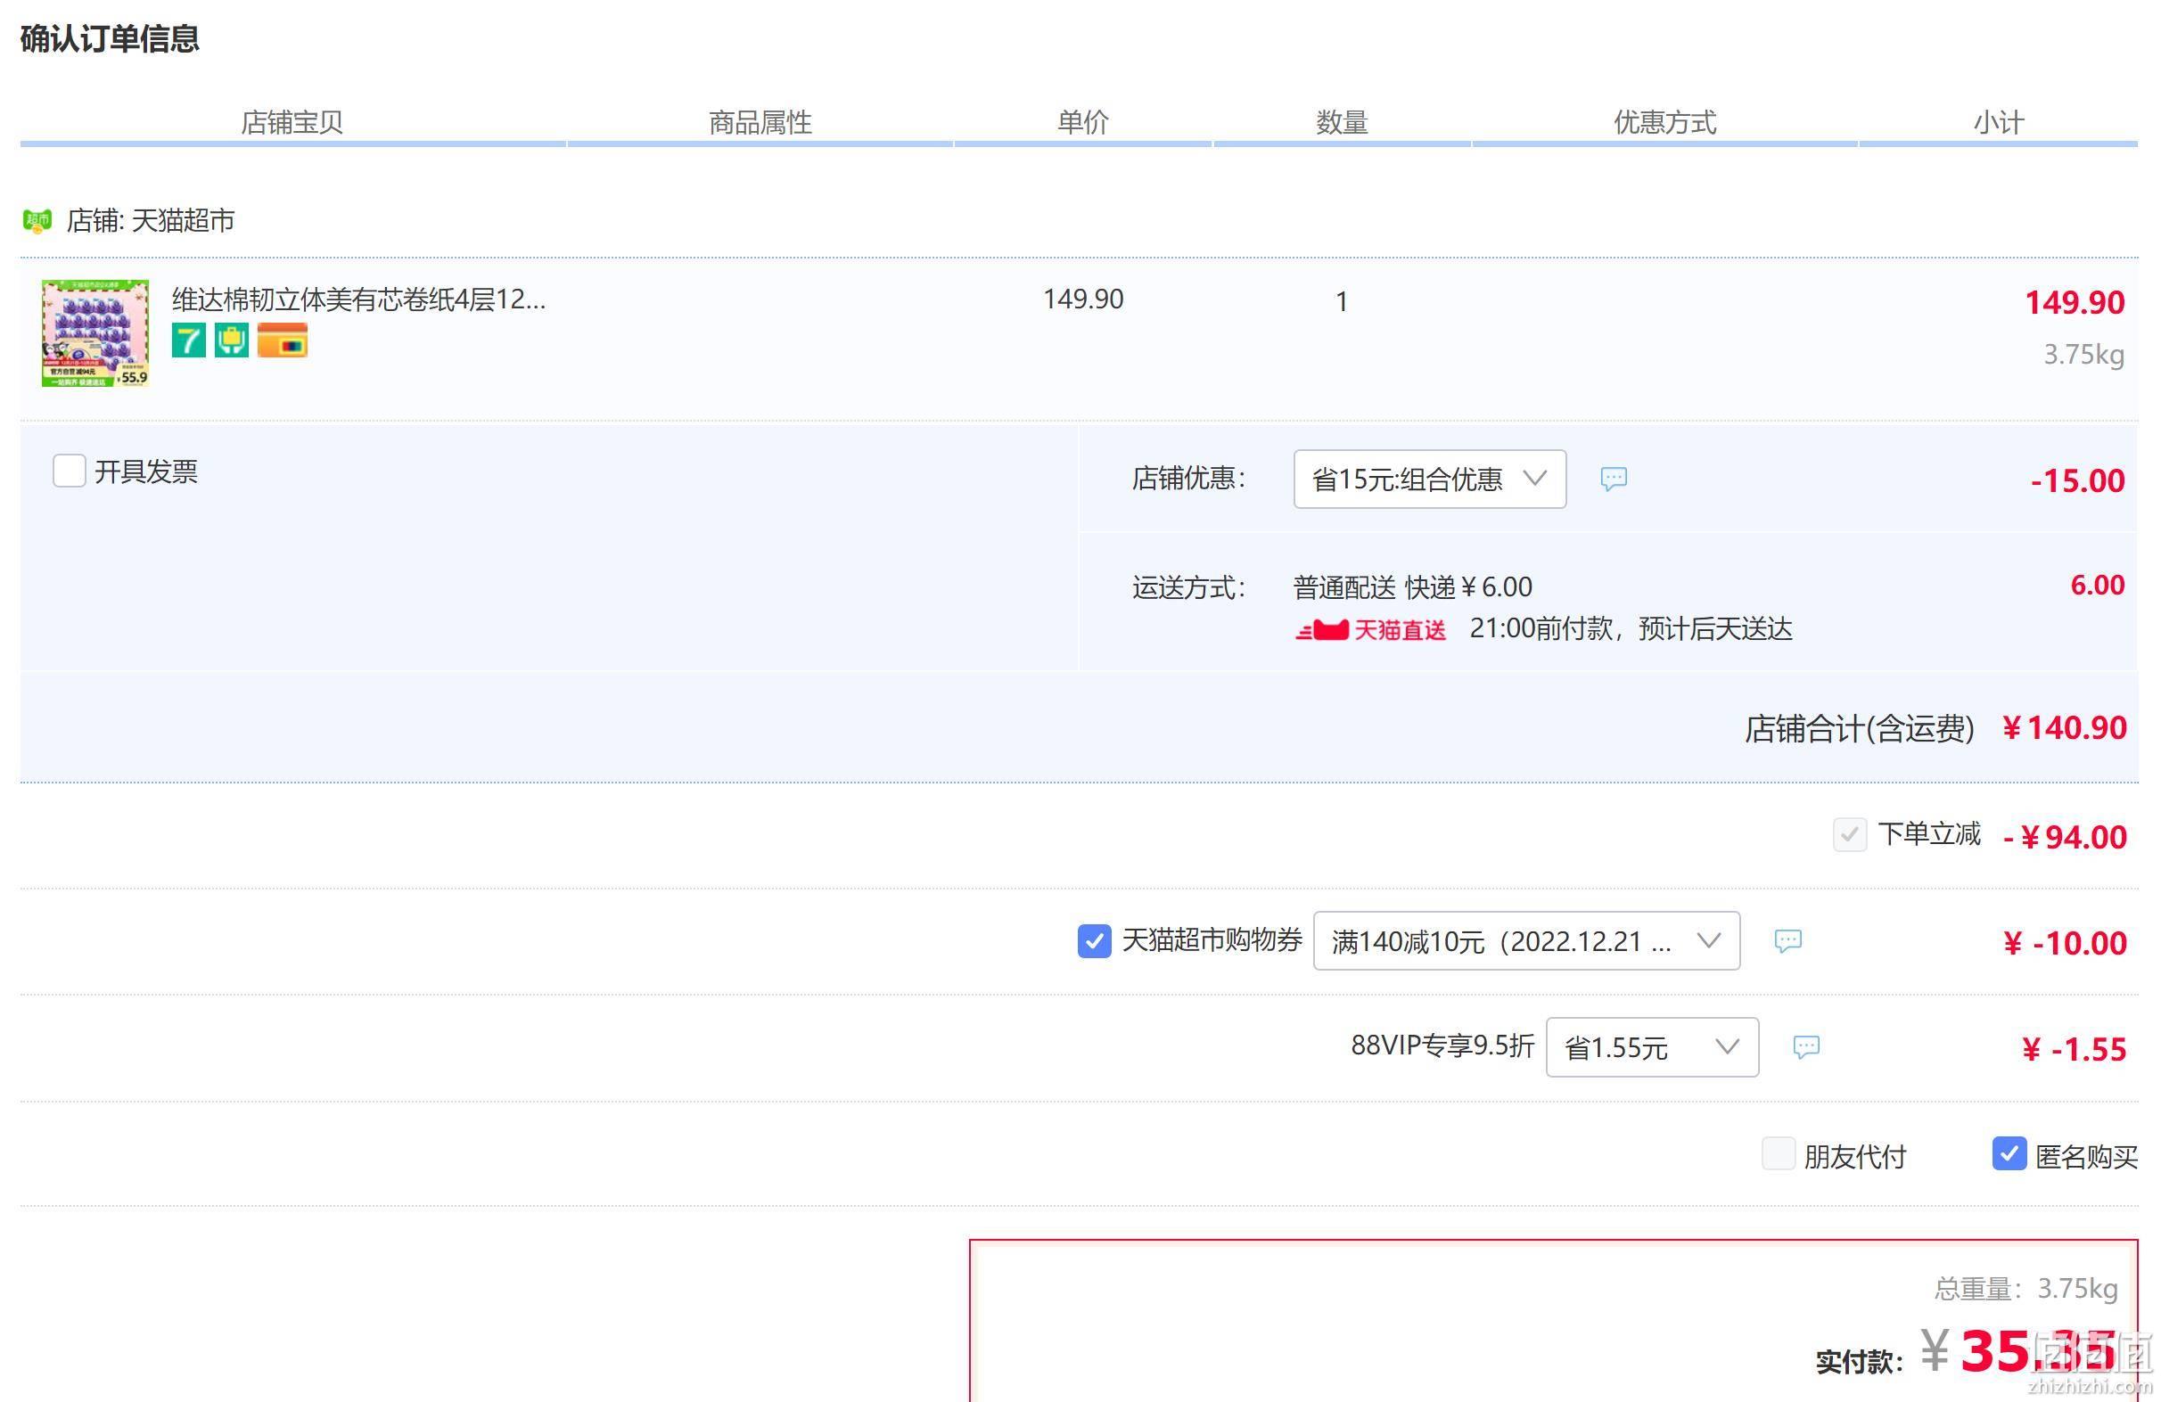Click the 21:00前付款 delivery estimate text
The height and width of the screenshot is (1402, 2161).
(1631, 629)
